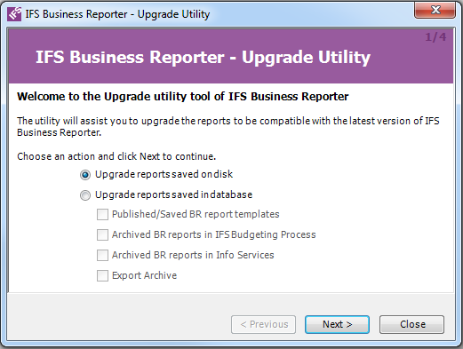Click the 'Upgrade reports saved in database' label text
The height and width of the screenshot is (349, 463).
173,194
